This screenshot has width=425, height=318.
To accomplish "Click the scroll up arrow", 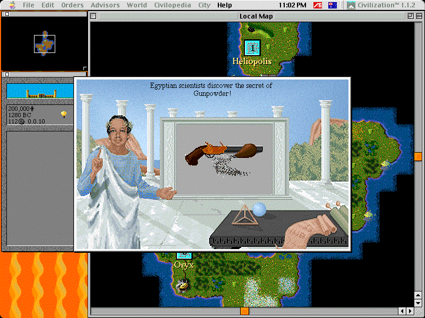I will tap(418, 295).
